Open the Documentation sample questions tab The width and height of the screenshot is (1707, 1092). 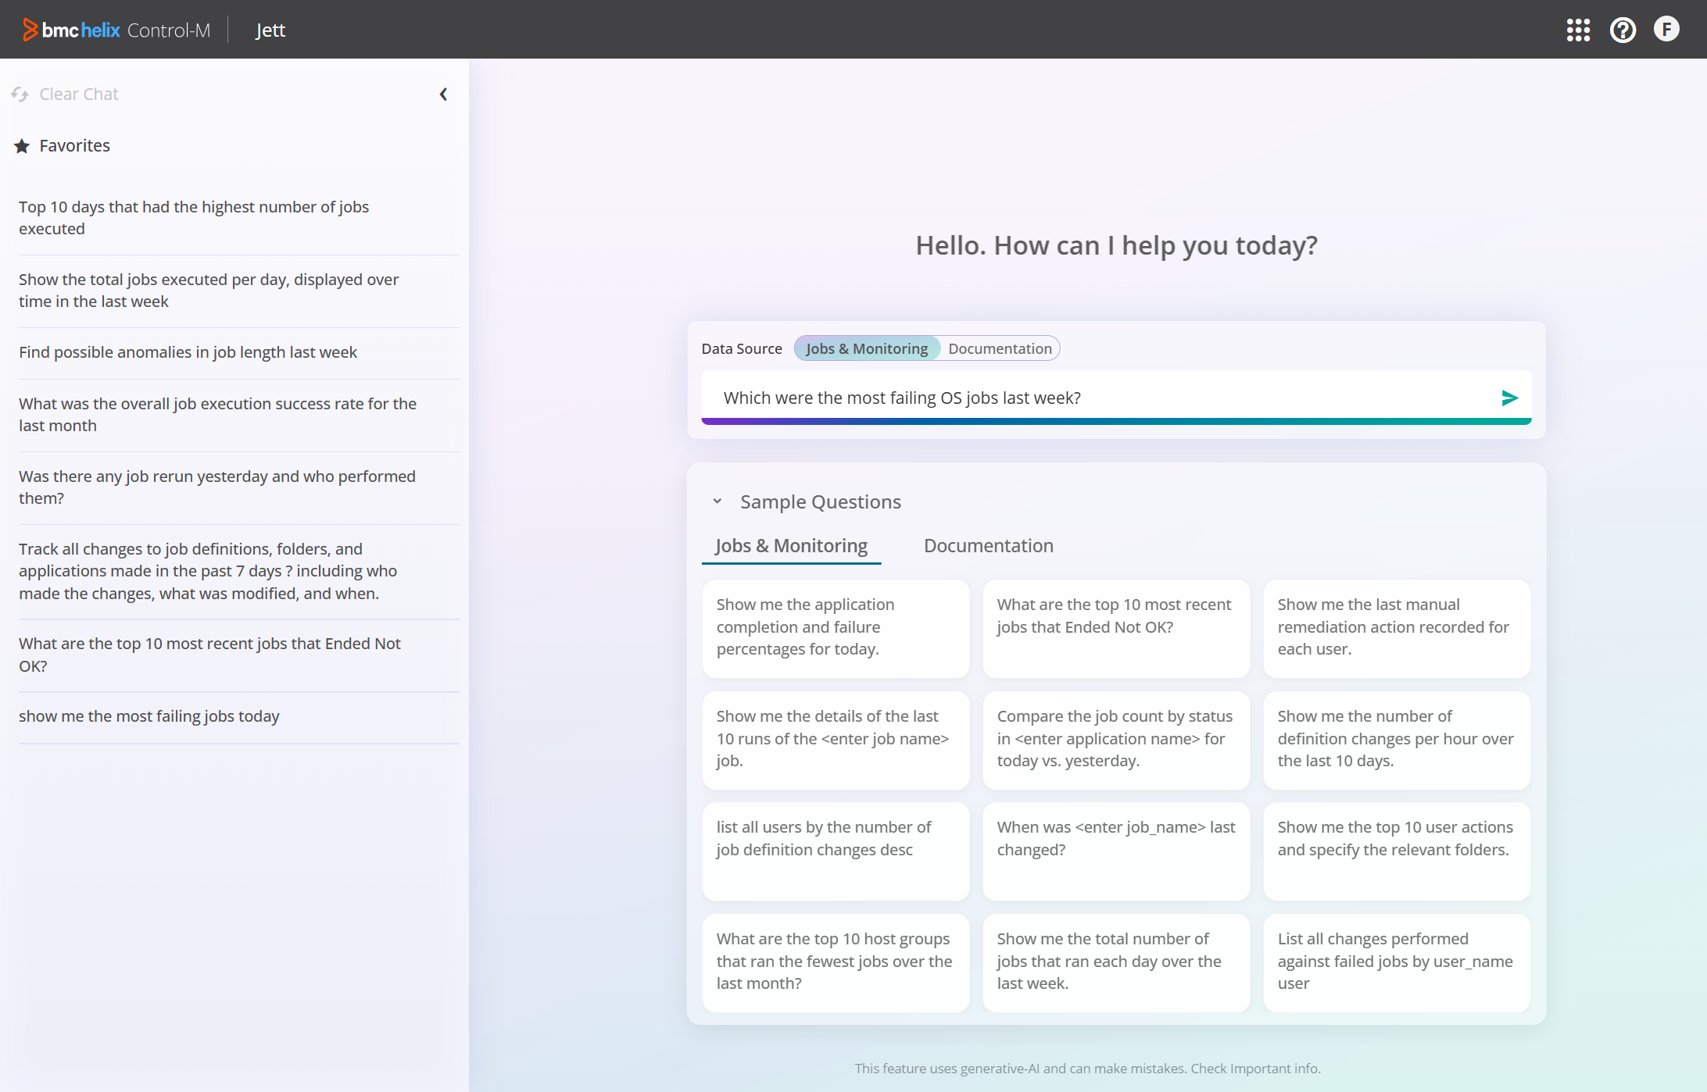coord(988,546)
